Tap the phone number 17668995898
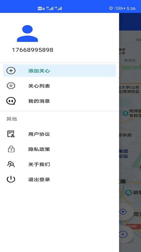 click(x=33, y=50)
